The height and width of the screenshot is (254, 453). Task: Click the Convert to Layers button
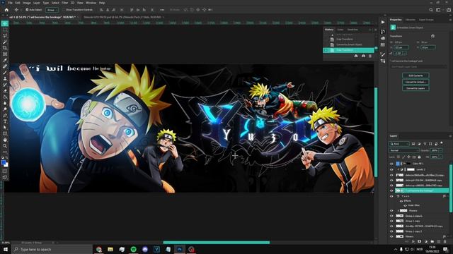click(x=415, y=88)
